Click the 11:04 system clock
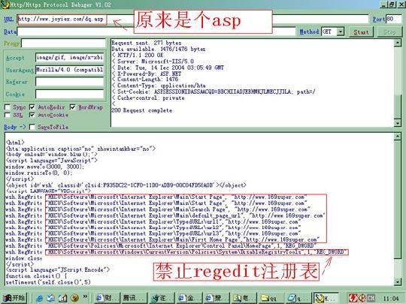406x304 pixels. coord(391,299)
